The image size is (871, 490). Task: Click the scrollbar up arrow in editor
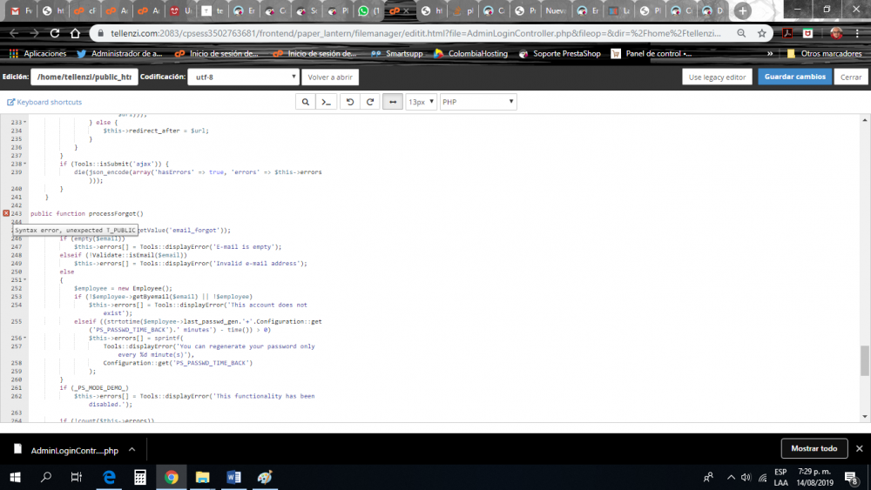(x=865, y=120)
